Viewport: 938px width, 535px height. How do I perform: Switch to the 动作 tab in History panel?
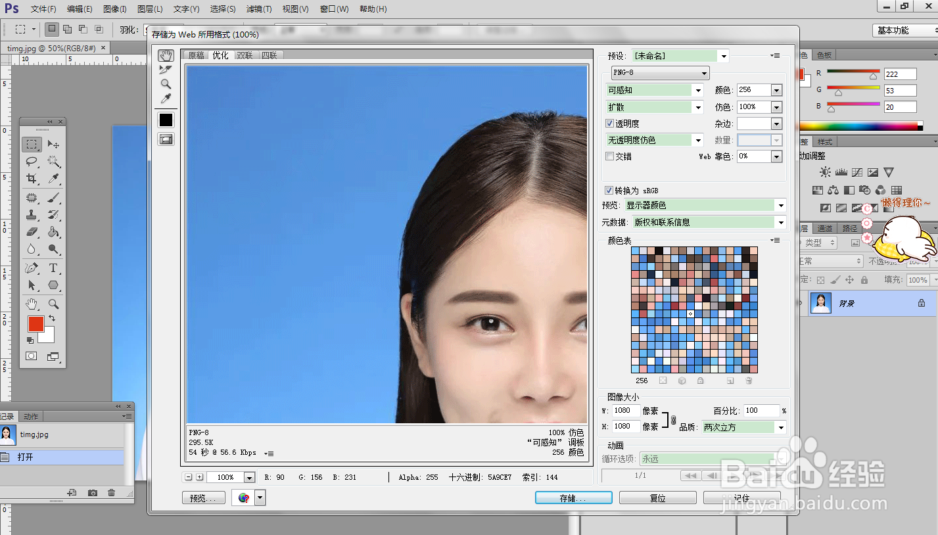31,416
